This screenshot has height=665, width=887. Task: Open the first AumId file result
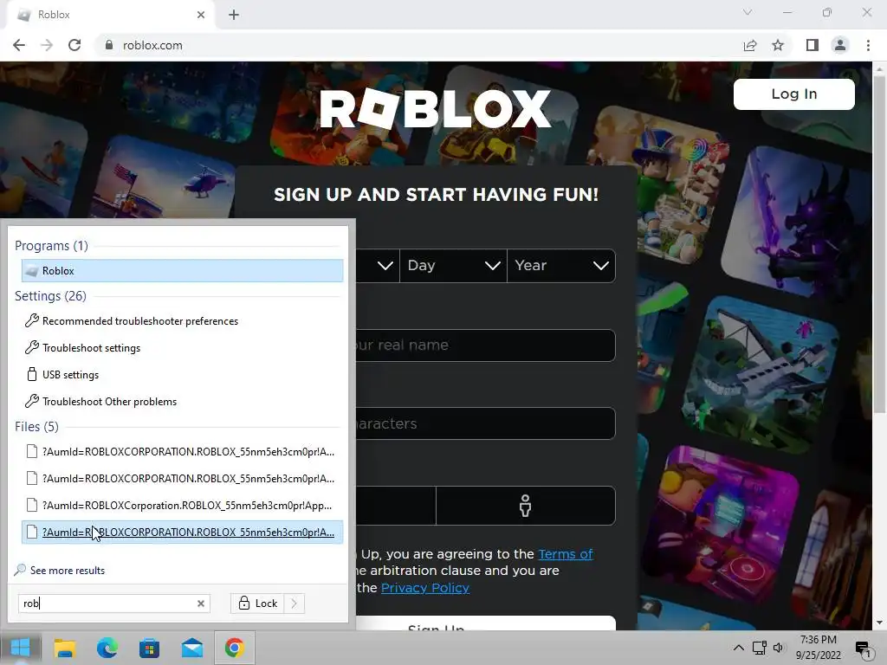pyautogui.click(x=182, y=452)
